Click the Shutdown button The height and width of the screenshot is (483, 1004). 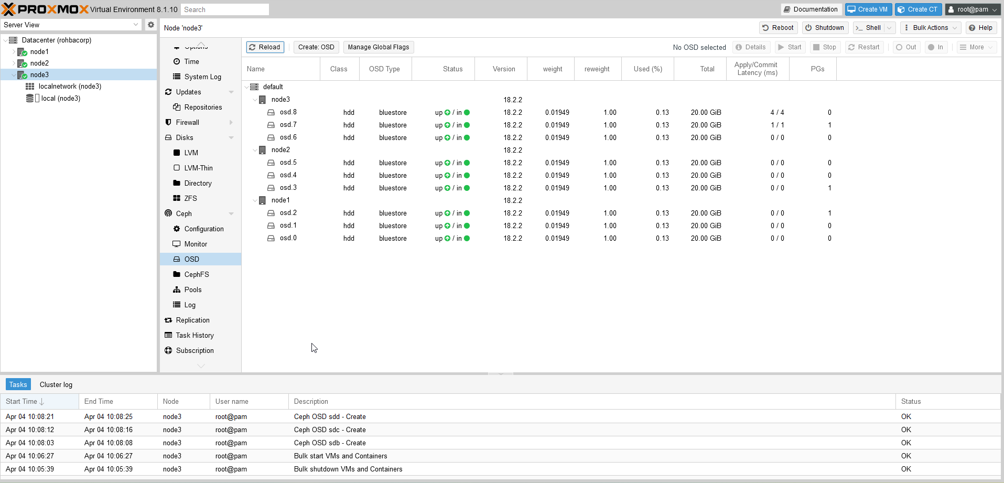pyautogui.click(x=825, y=28)
